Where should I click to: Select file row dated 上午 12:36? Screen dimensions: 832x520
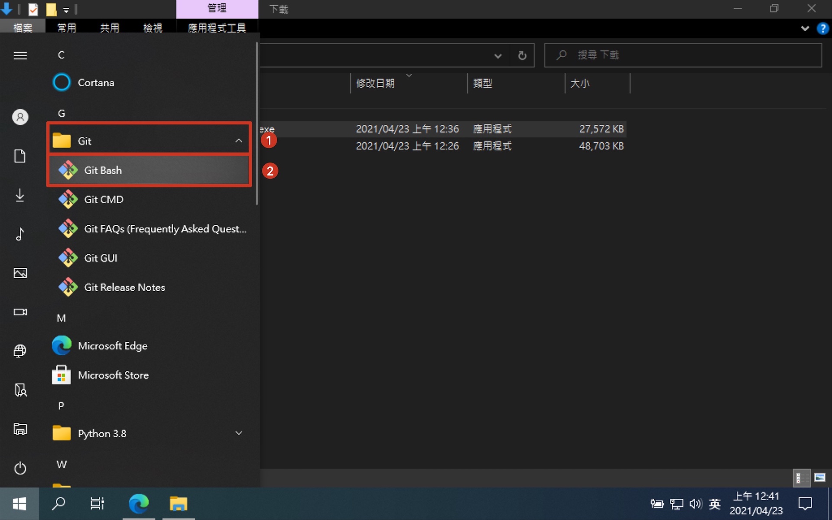pos(443,129)
